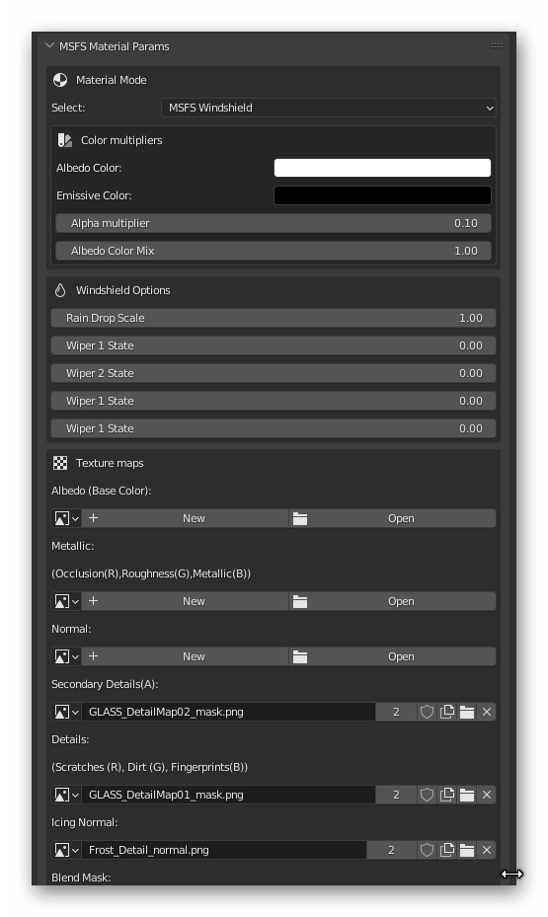548x917 pixels.
Task: Click the Alpha multiplier slider
Action: tap(274, 223)
